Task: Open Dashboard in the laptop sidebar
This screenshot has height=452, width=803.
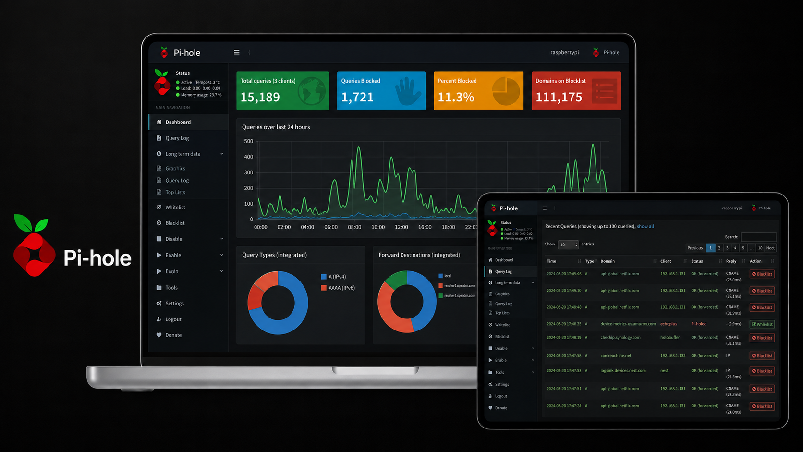Action: [189, 122]
